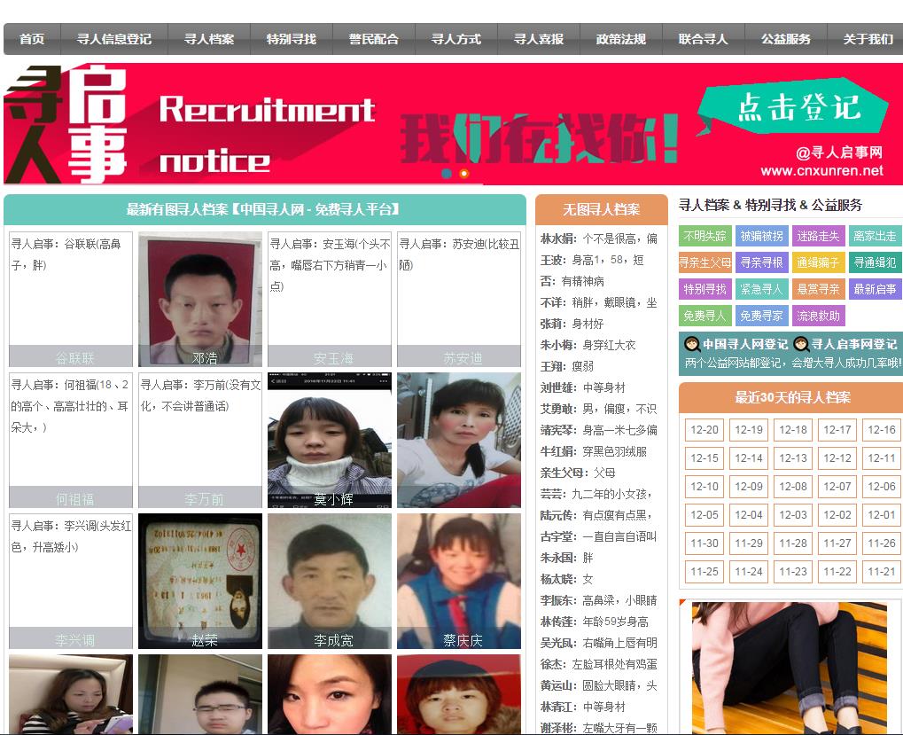Select the blue banner slide dot

[x=447, y=173]
